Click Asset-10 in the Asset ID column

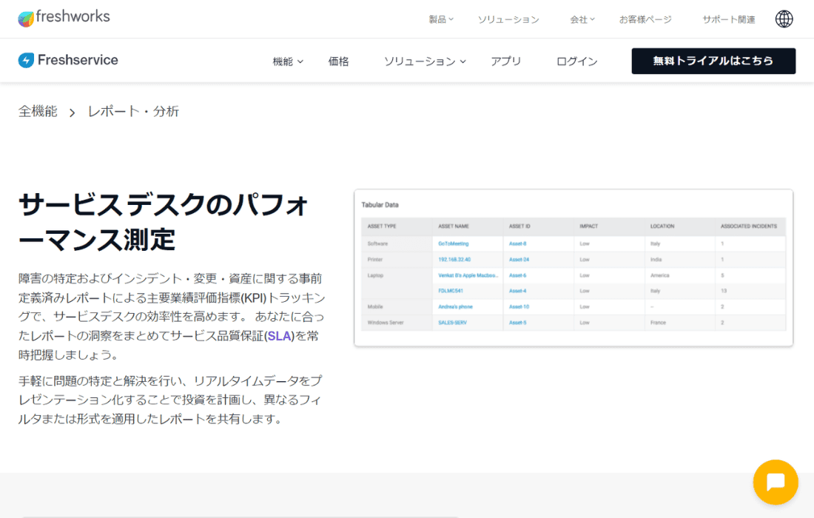point(519,307)
